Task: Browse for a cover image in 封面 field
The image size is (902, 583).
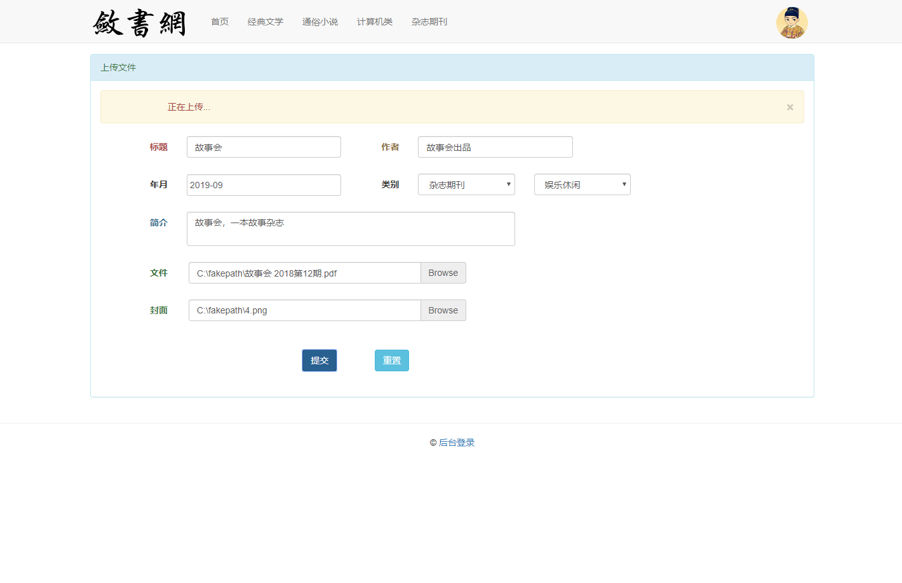Action: 443,310
